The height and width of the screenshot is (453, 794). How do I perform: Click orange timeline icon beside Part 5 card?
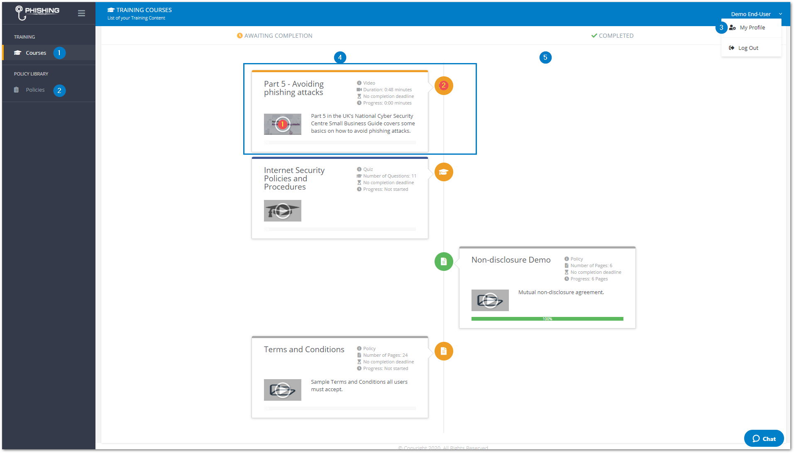pyautogui.click(x=444, y=85)
